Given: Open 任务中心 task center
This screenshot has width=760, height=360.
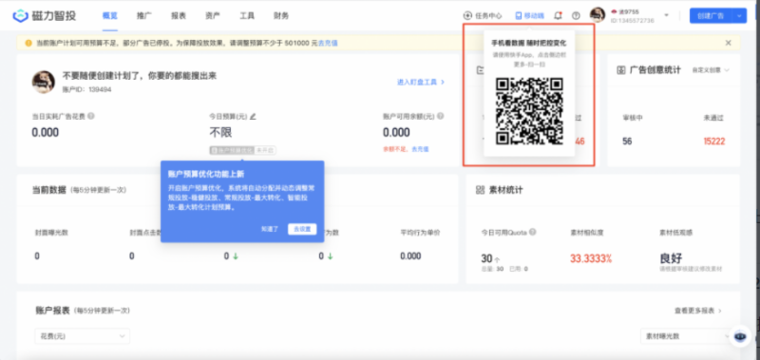Looking at the screenshot, I should pos(483,15).
